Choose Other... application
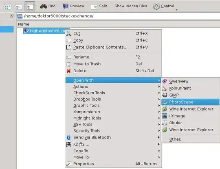This screenshot has height=169, width=220. (190, 139)
